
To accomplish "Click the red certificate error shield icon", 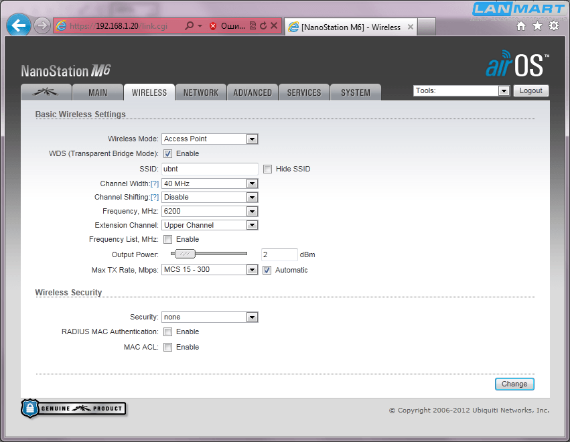I will click(x=213, y=26).
